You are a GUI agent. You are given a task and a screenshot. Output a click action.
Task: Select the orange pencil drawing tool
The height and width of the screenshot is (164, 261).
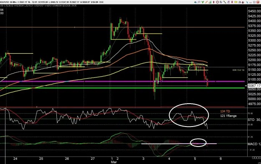coord(206,2)
